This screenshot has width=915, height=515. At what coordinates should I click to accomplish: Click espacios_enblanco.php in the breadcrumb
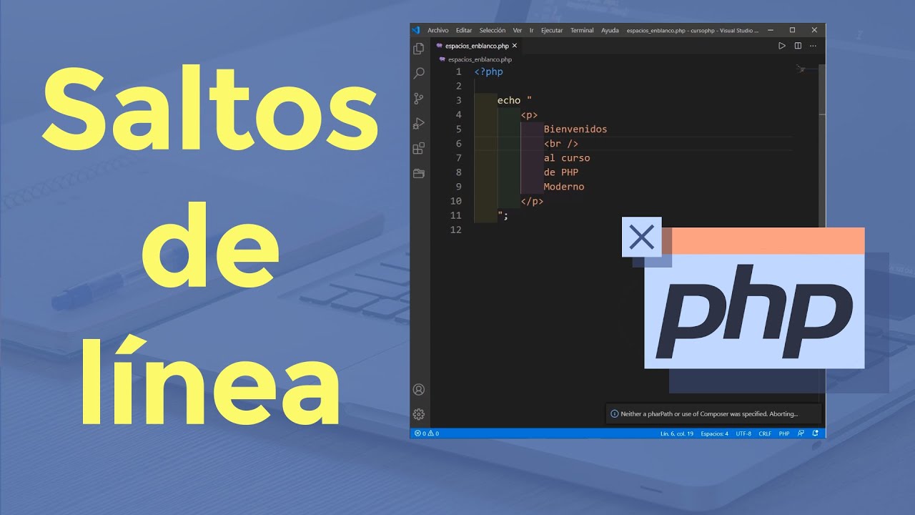pos(480,60)
